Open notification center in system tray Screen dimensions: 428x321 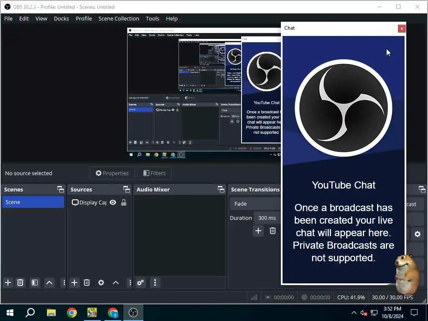click(414, 313)
